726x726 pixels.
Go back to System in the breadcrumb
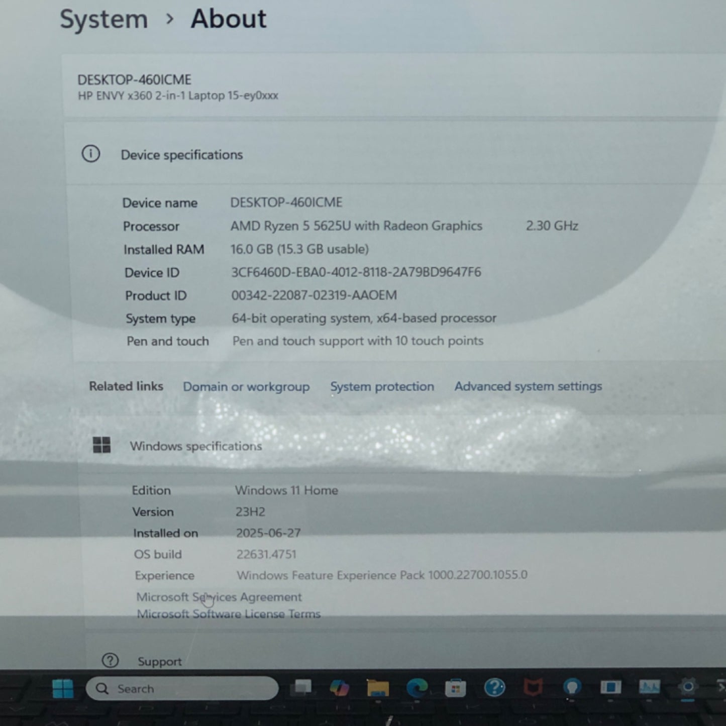click(104, 19)
